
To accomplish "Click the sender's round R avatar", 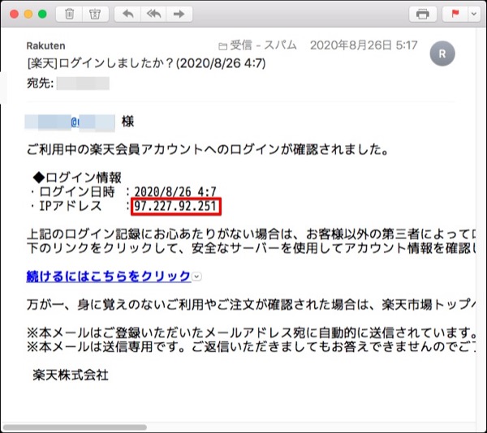I will 443,52.
